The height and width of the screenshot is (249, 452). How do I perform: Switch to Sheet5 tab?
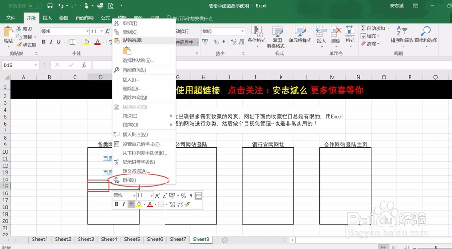(132, 239)
